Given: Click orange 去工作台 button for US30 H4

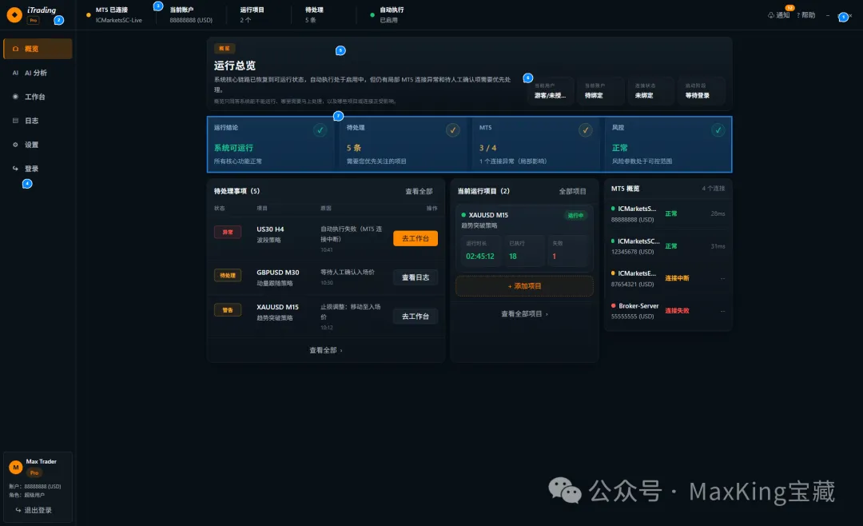Looking at the screenshot, I should (415, 238).
